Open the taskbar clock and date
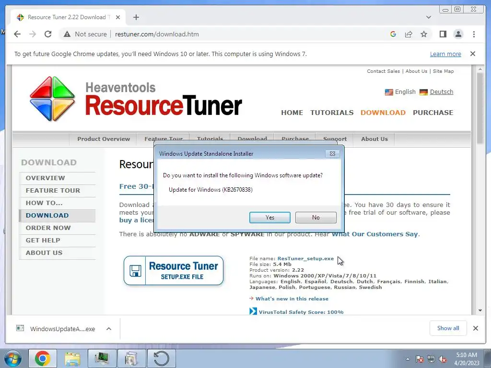 [467, 359]
